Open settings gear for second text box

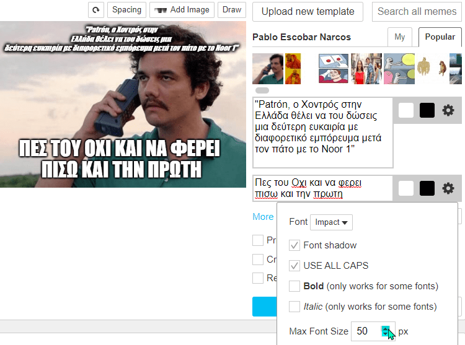point(448,189)
